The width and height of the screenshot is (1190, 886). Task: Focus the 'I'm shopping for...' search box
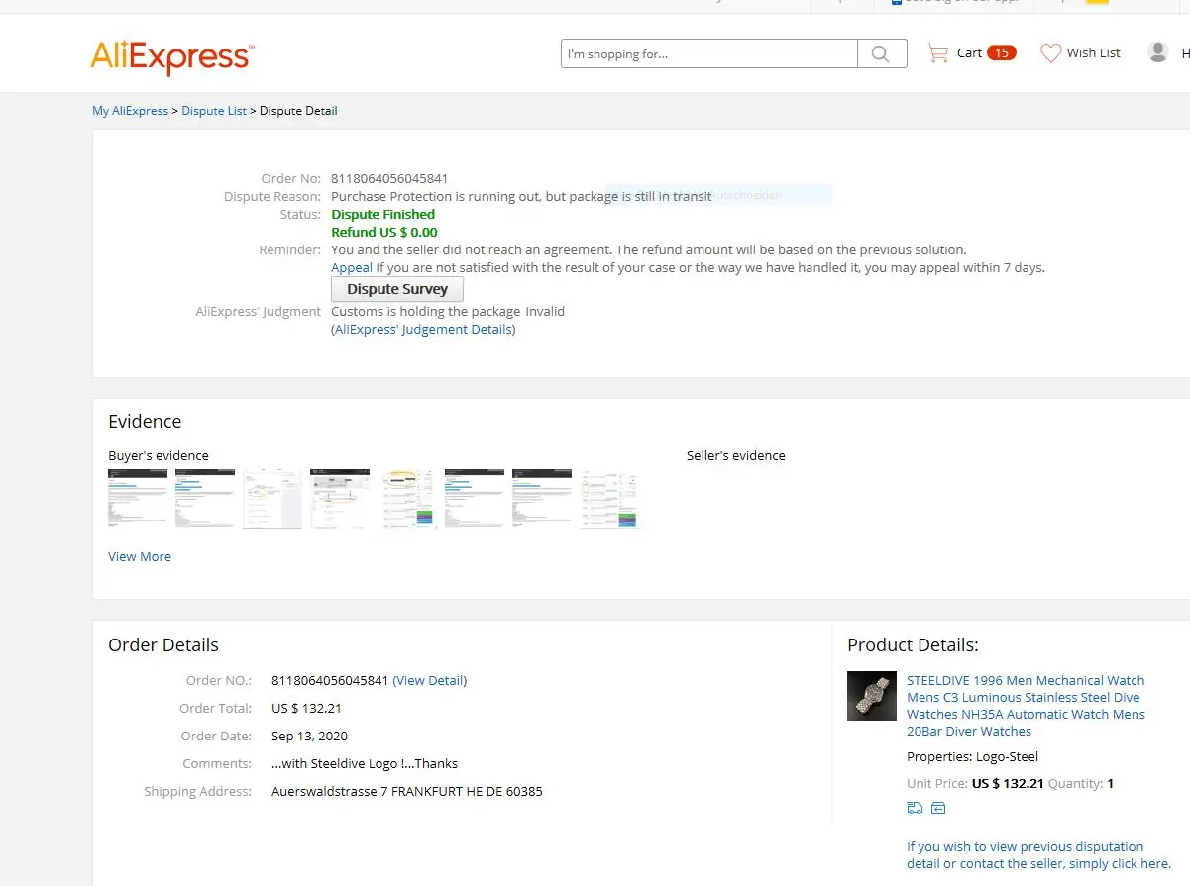click(x=709, y=53)
